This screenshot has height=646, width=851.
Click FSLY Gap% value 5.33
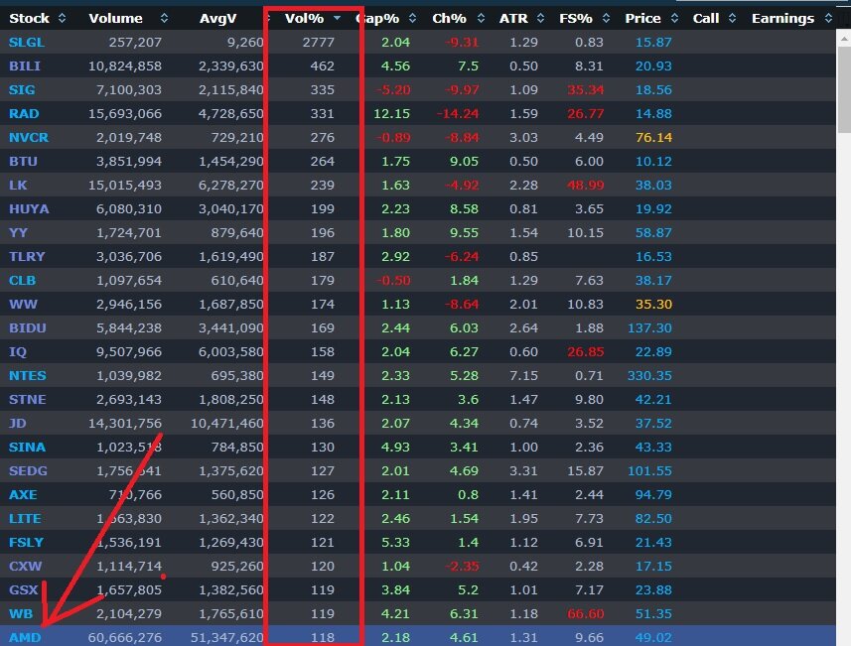point(395,543)
